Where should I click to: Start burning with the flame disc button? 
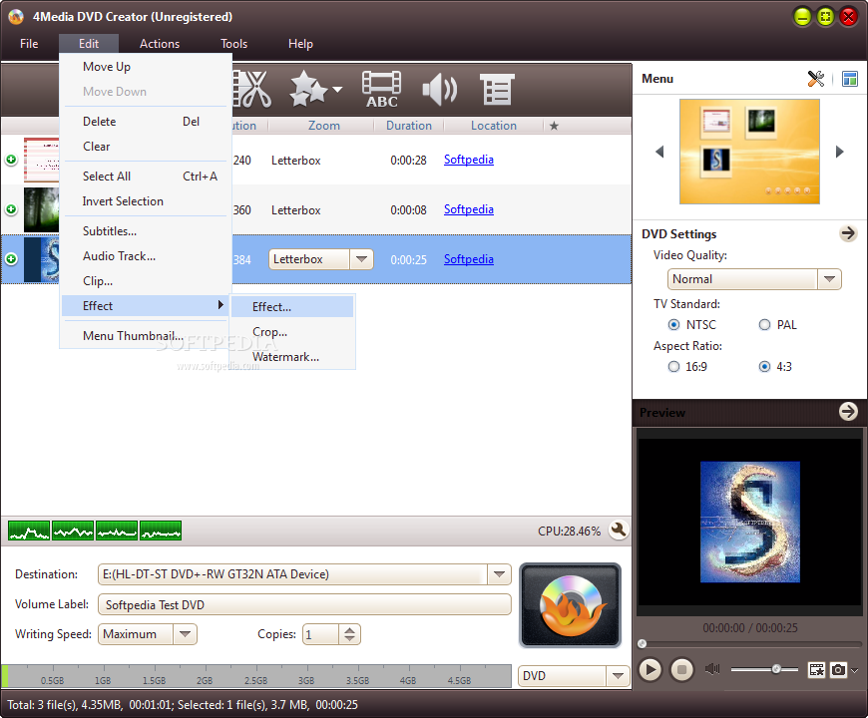[x=570, y=604]
